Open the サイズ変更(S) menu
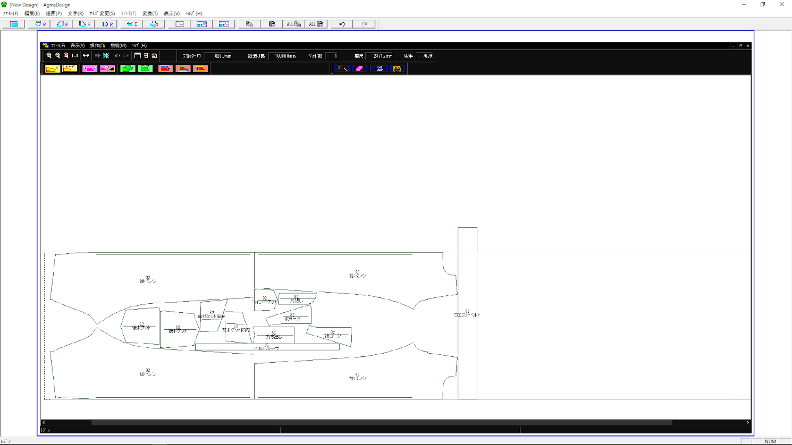This screenshot has height=445, width=792. click(x=102, y=13)
